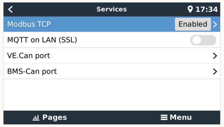
Task: Click the MQTT toggle's white knob
Action: click(197, 40)
